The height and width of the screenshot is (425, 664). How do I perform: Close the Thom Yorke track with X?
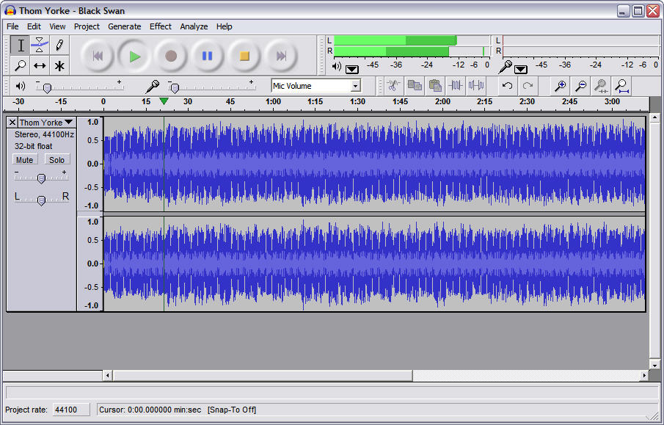[x=12, y=123]
